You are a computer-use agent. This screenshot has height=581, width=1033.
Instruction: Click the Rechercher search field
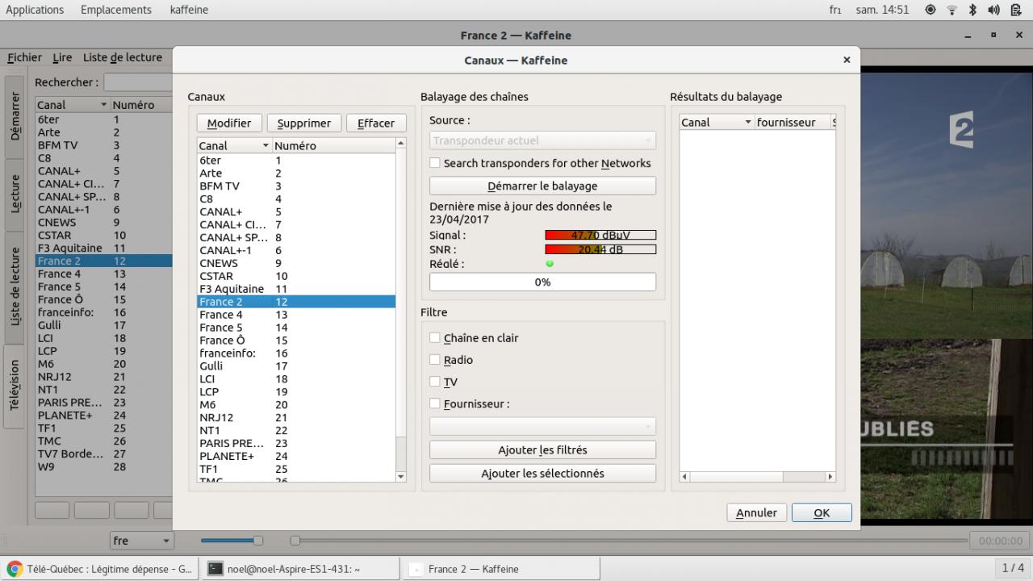point(137,82)
